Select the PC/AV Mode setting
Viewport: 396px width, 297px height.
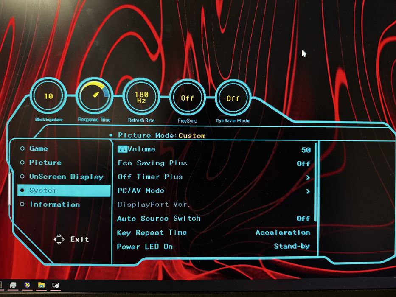(140, 191)
